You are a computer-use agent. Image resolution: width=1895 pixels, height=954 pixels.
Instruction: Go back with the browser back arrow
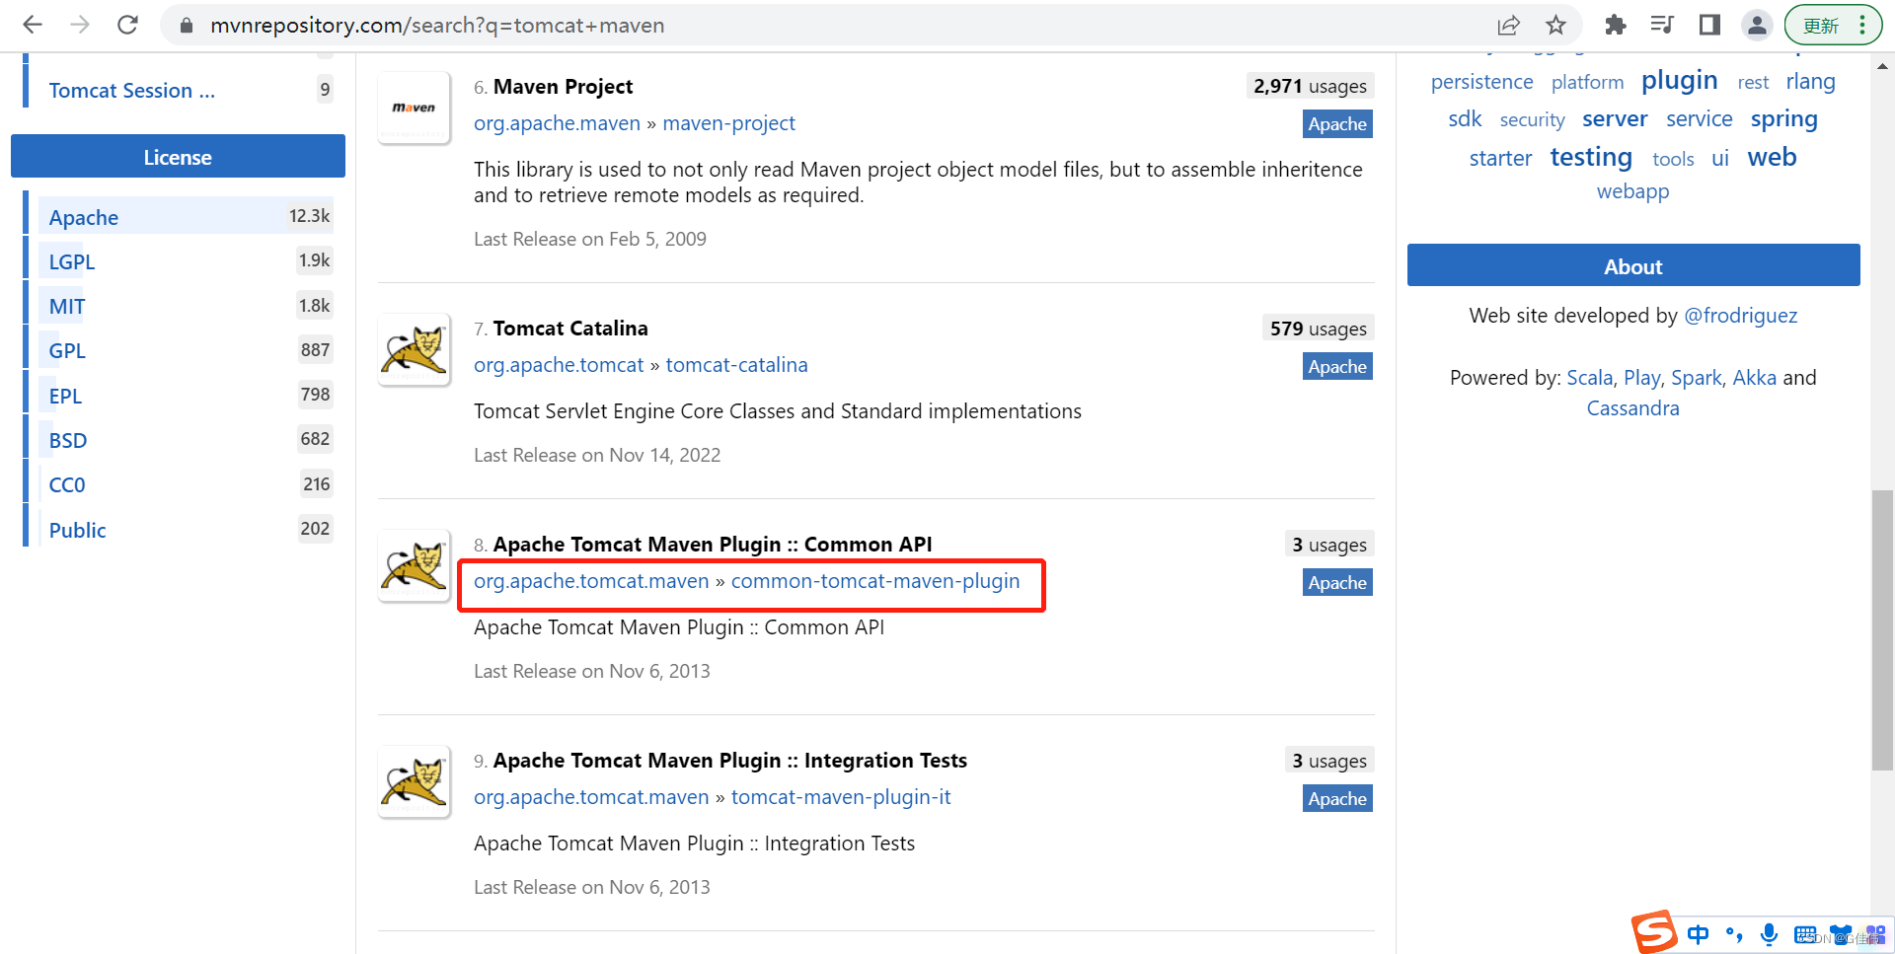point(33,25)
